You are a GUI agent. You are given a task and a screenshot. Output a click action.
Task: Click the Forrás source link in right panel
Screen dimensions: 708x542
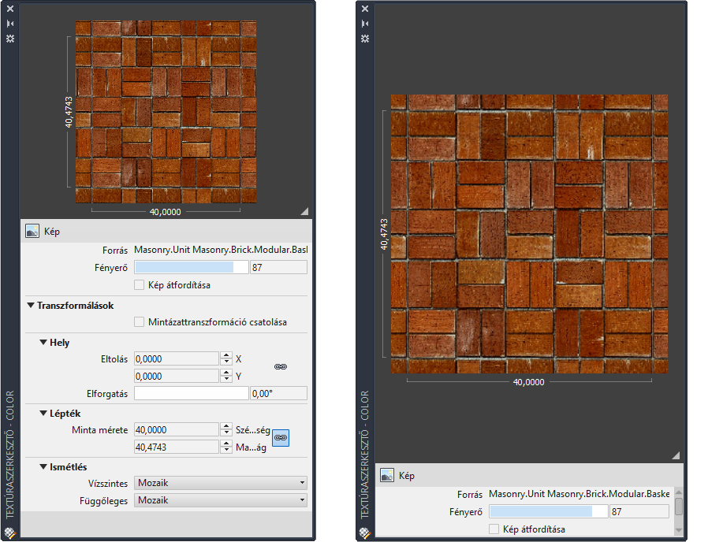579,494
